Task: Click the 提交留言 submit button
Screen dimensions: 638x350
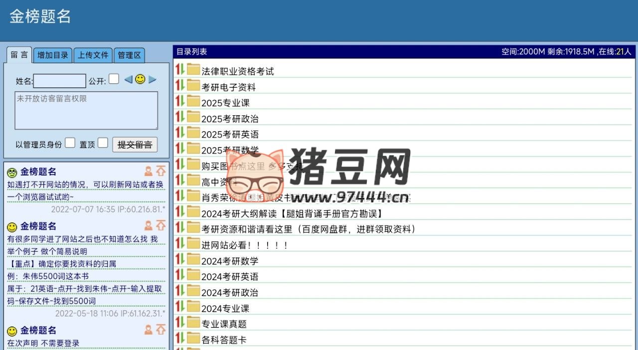Action: tap(135, 145)
